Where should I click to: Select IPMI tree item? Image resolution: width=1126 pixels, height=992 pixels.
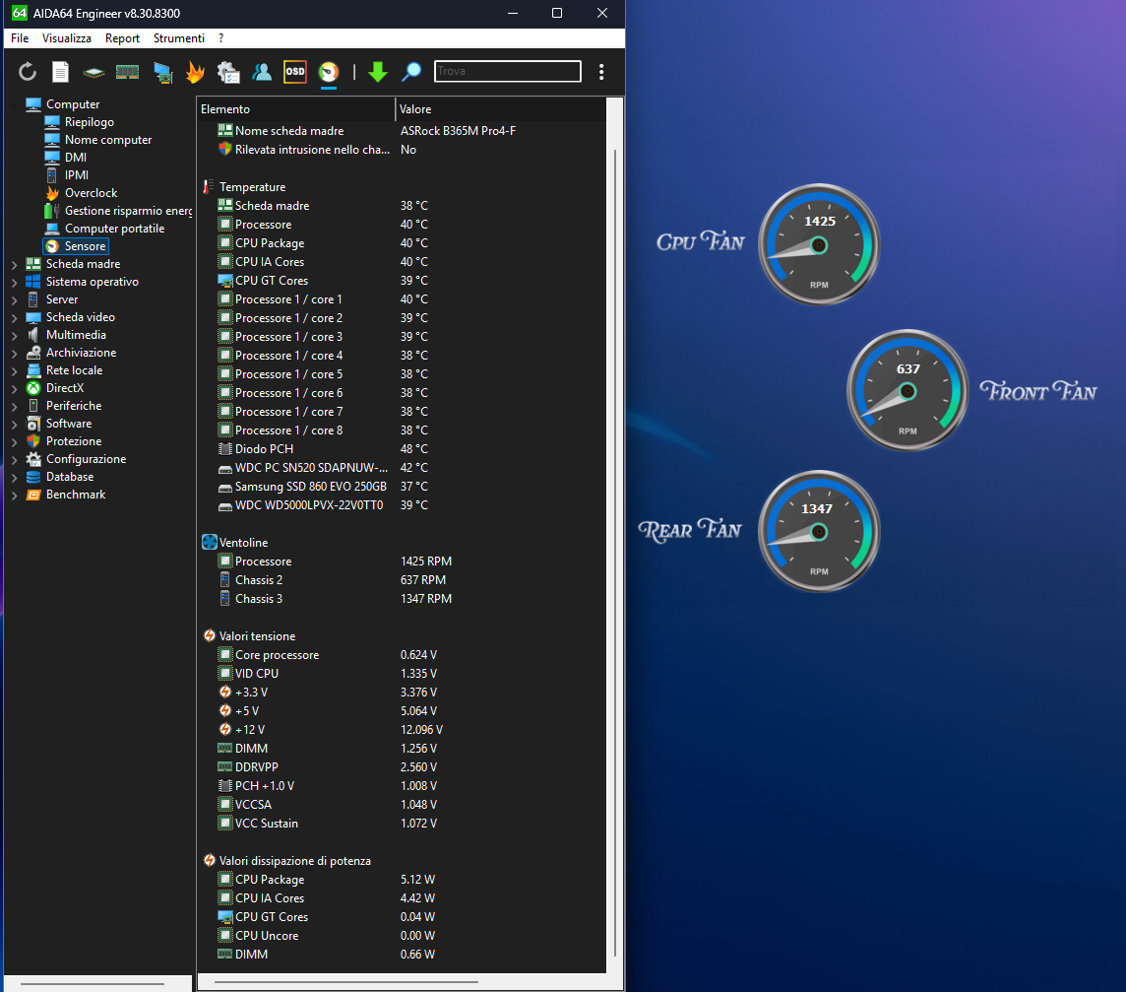click(77, 175)
